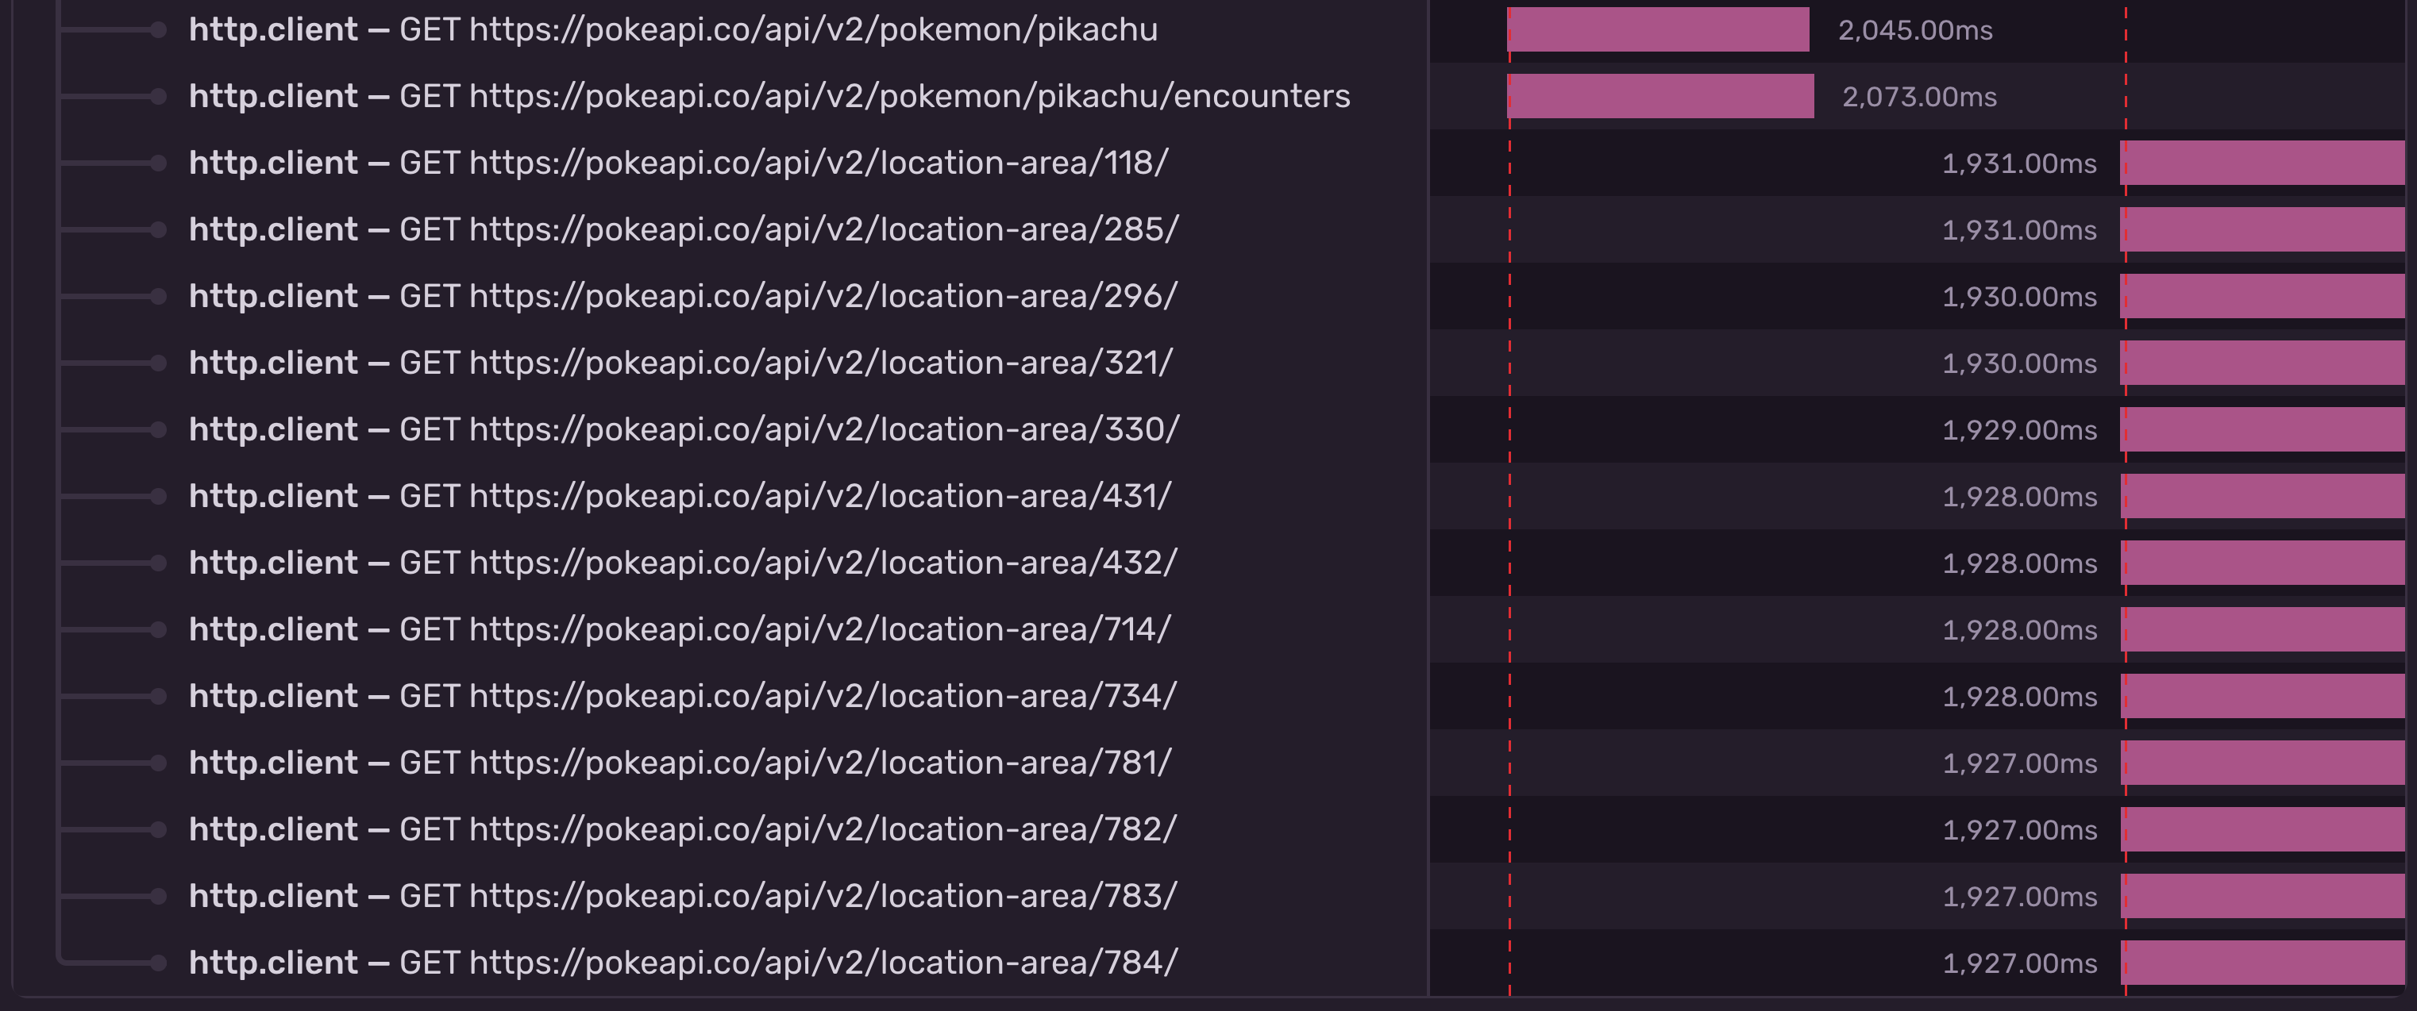
Task: Click the 2,045.00ms duration bar
Action: (x=1657, y=30)
